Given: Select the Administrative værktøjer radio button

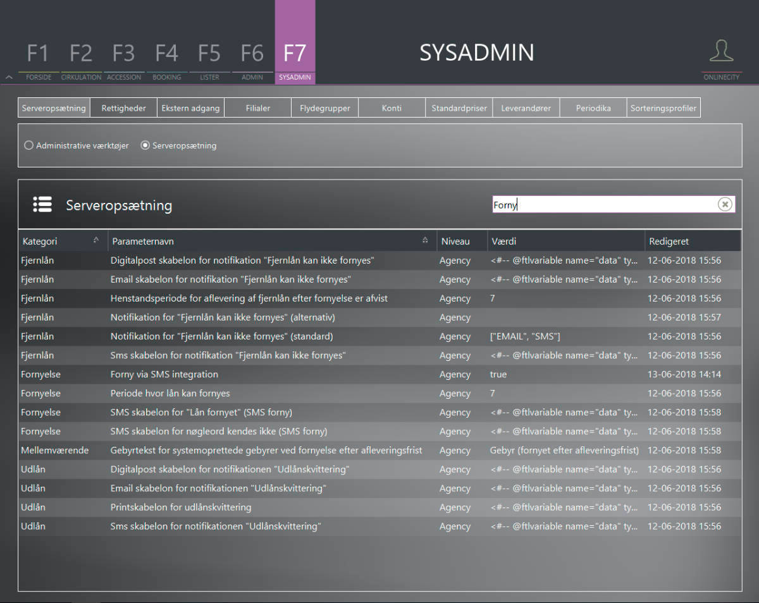Looking at the screenshot, I should [x=28, y=145].
